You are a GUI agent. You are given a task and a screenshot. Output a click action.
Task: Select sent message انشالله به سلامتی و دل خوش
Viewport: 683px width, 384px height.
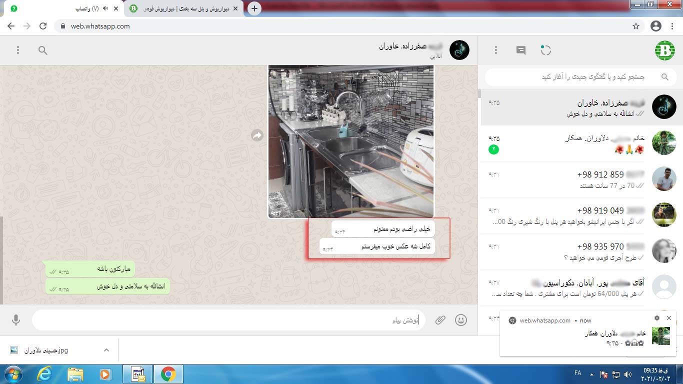108,286
